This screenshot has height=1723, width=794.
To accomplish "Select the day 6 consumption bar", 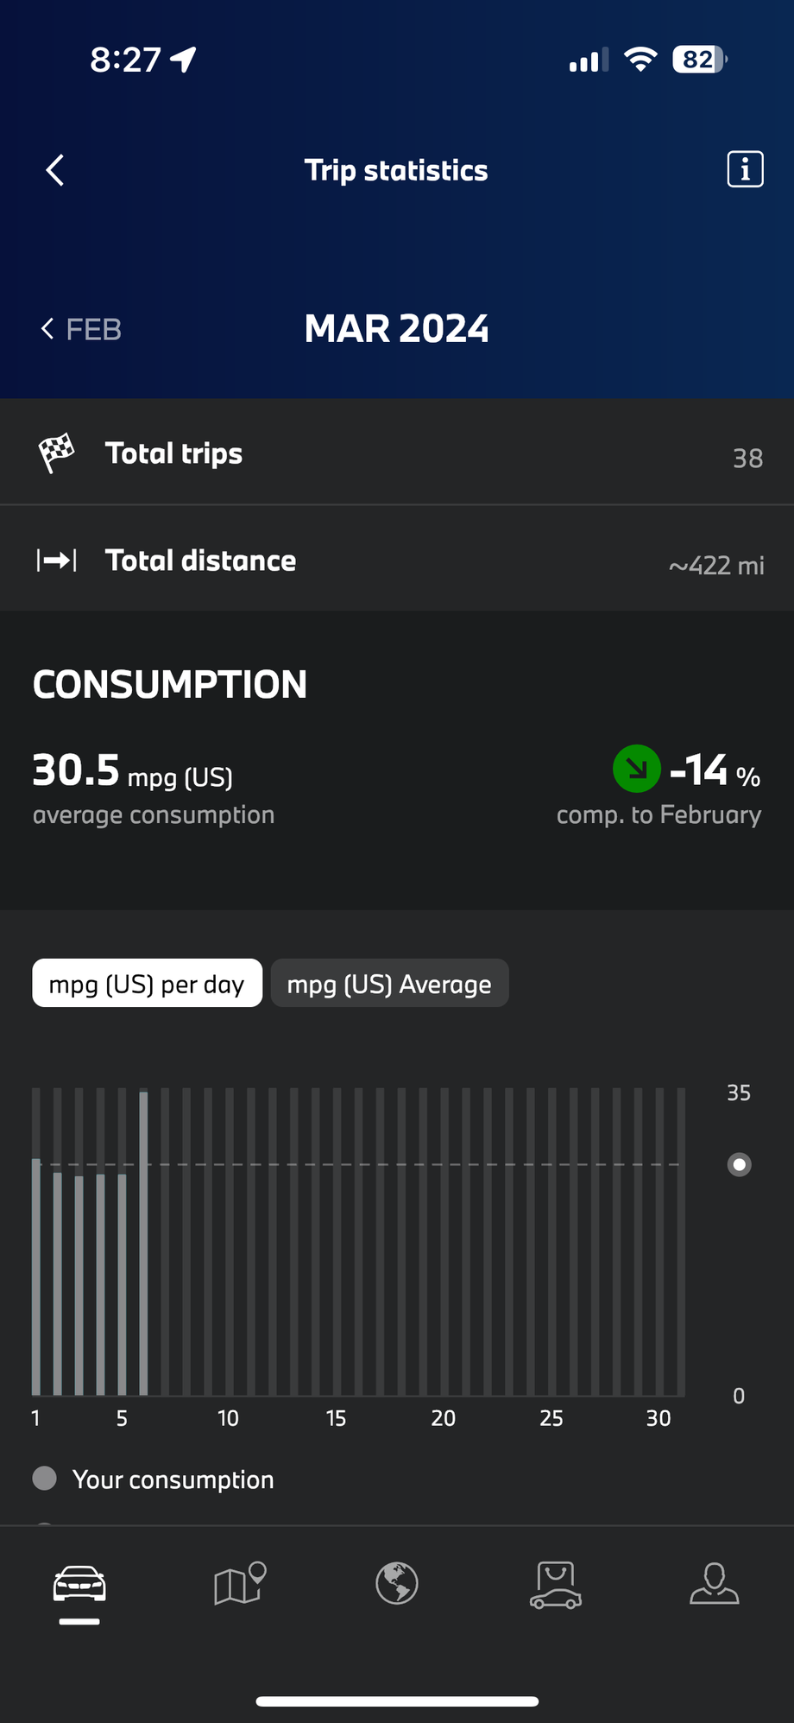I will coord(143,1243).
